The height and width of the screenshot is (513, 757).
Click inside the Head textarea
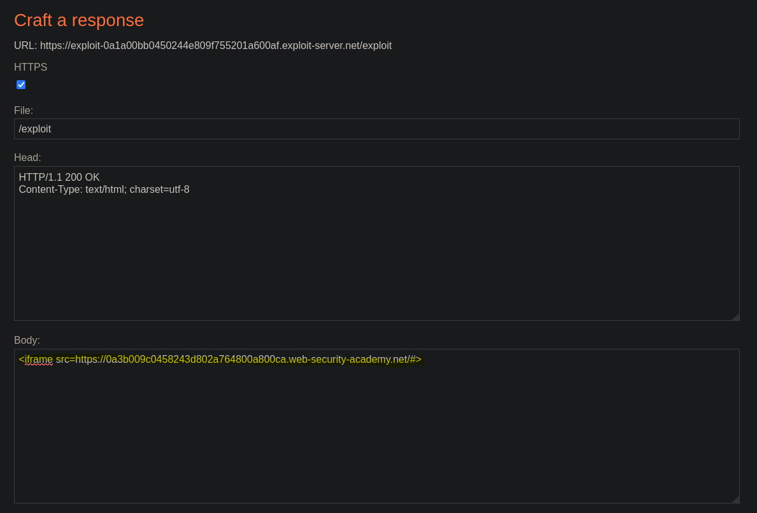pos(376,243)
